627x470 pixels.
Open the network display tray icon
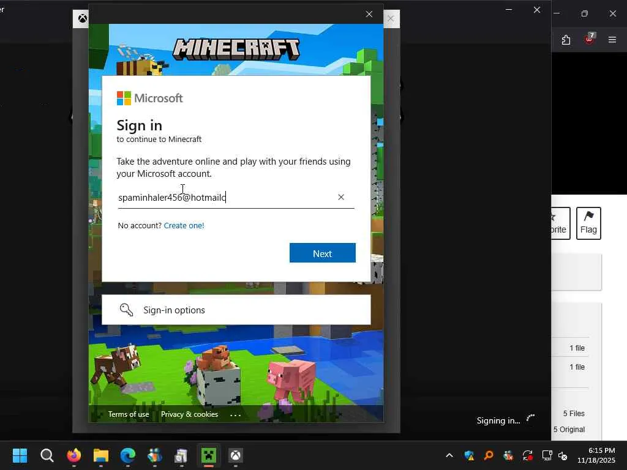547,455
